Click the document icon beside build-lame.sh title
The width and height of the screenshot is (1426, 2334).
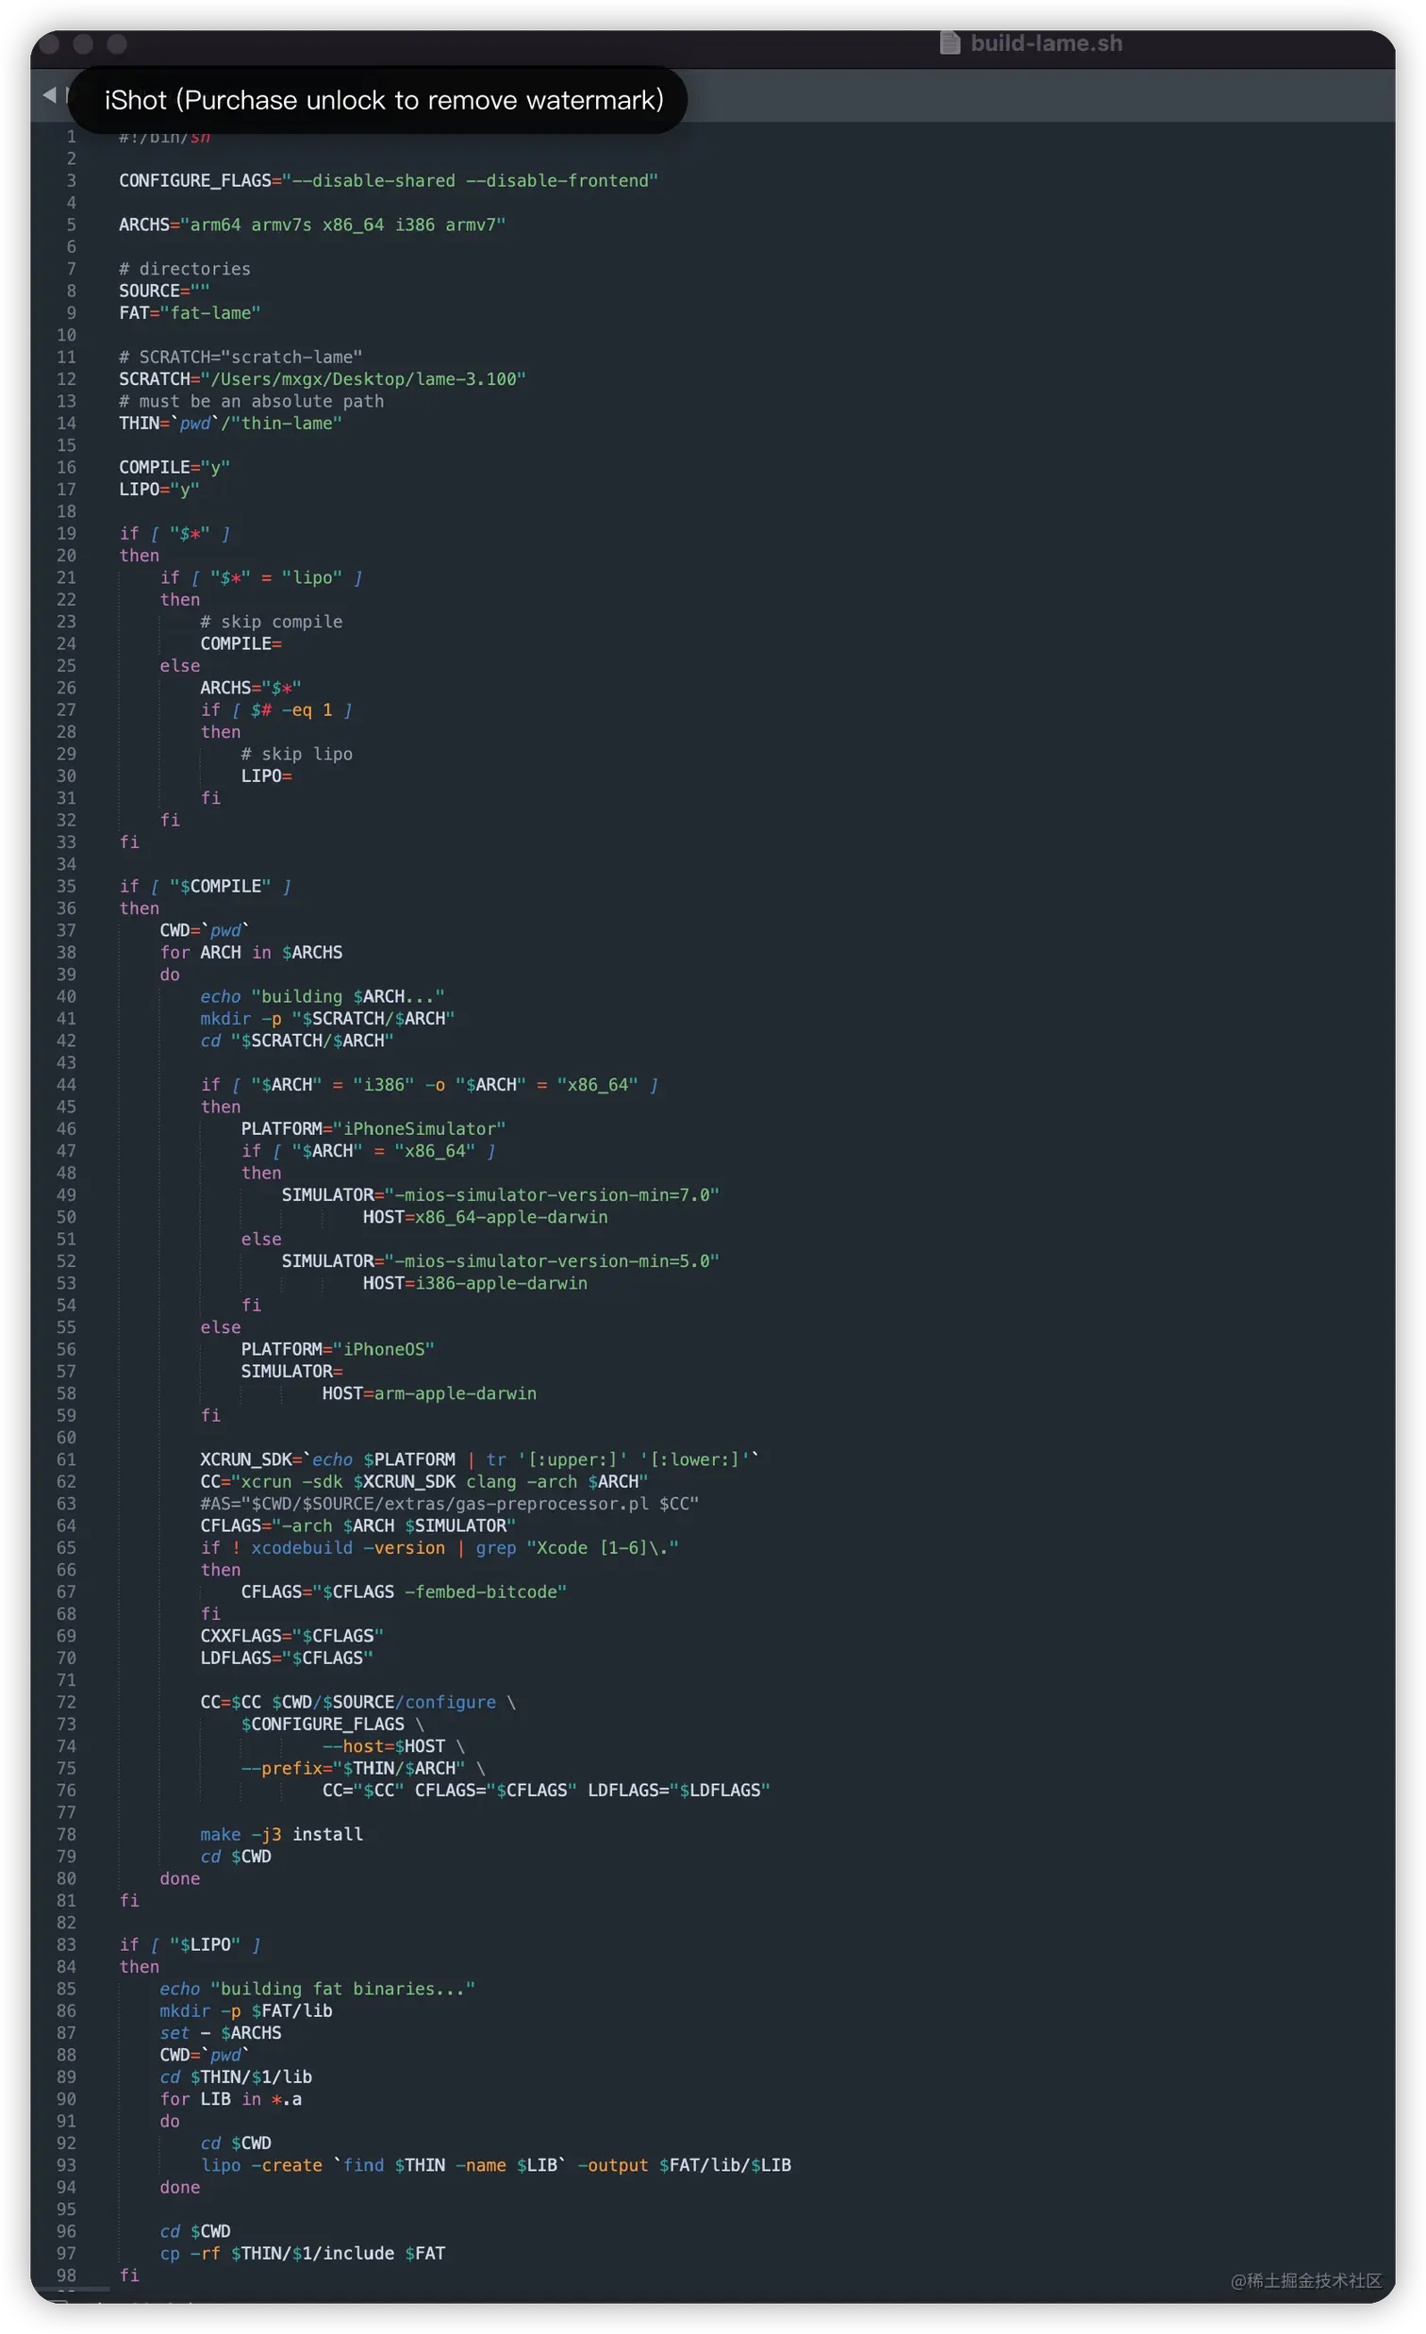[x=949, y=42]
